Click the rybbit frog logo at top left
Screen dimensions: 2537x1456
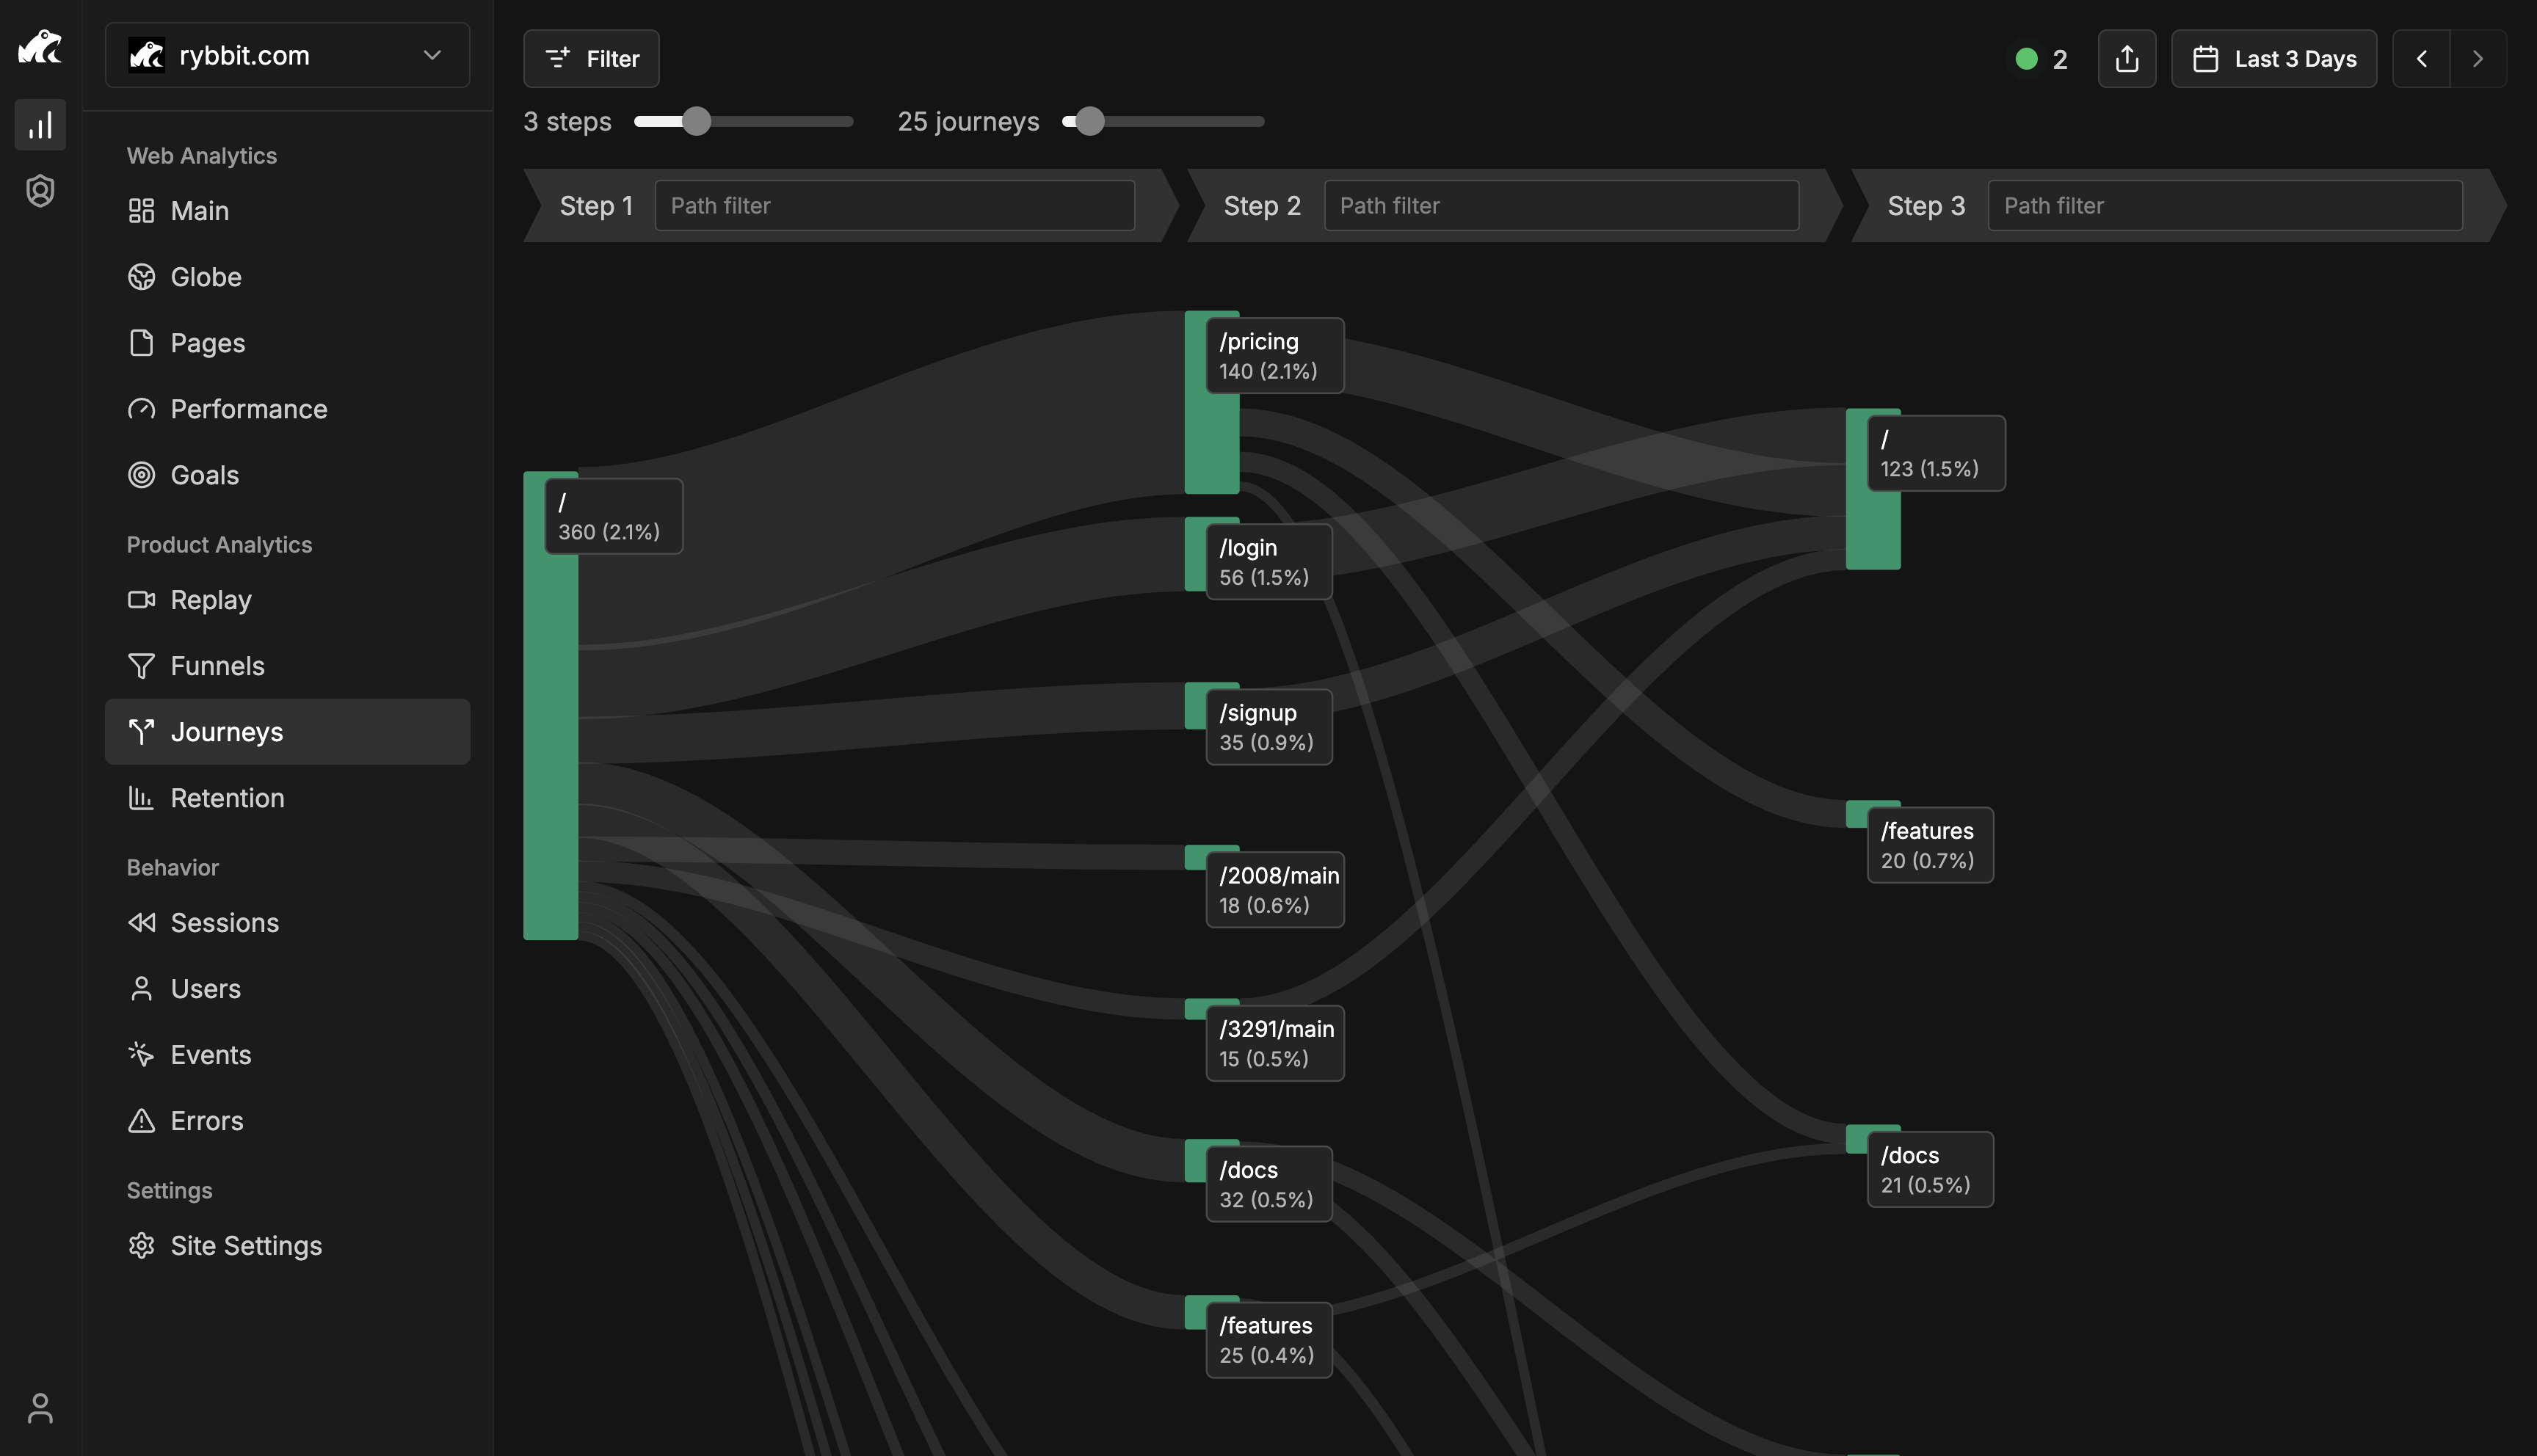[40, 47]
